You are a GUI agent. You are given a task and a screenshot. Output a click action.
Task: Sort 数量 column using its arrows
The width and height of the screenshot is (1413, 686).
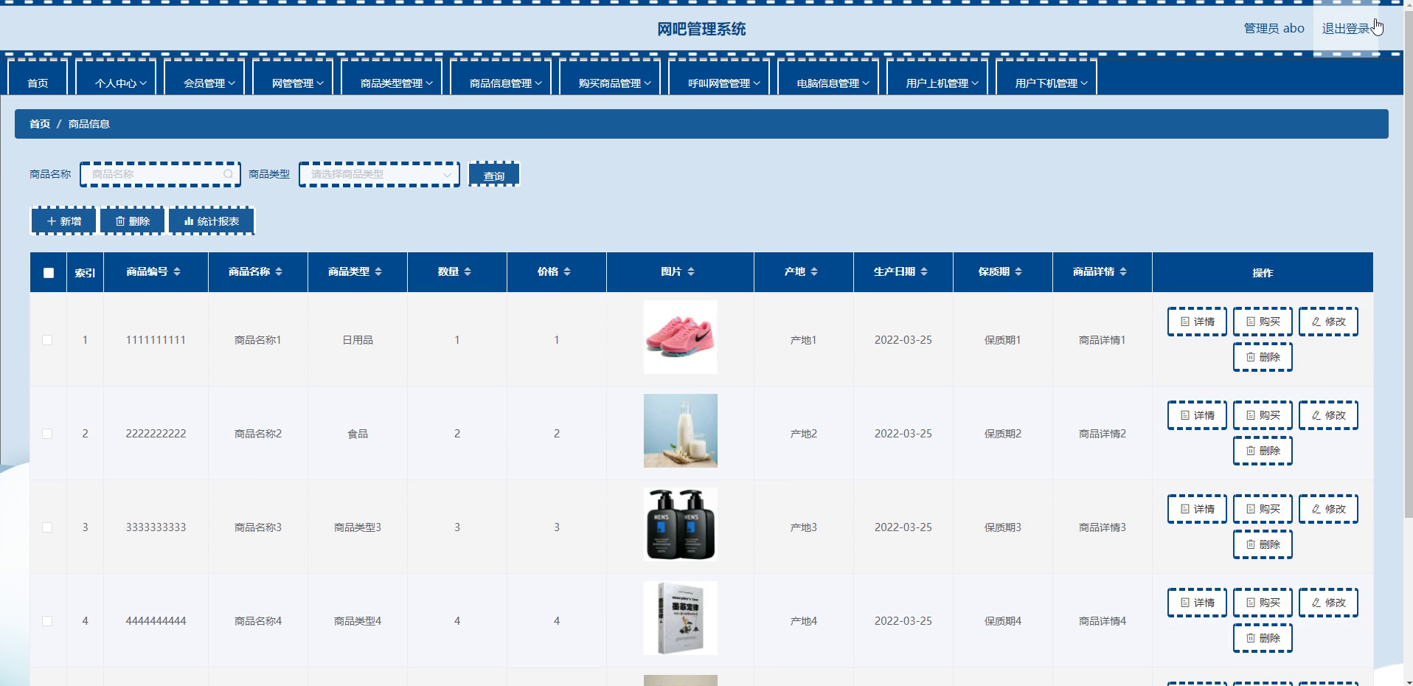pyautogui.click(x=468, y=272)
